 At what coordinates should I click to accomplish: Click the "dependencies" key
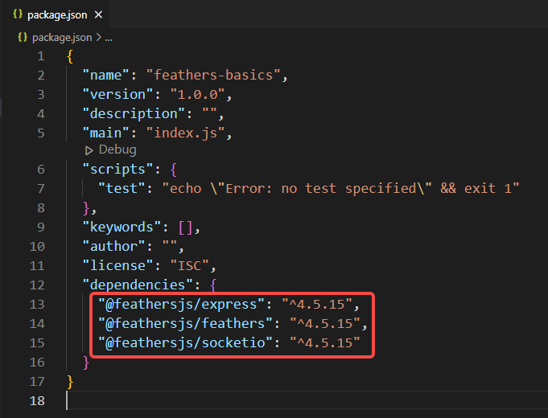pyautogui.click(x=138, y=285)
